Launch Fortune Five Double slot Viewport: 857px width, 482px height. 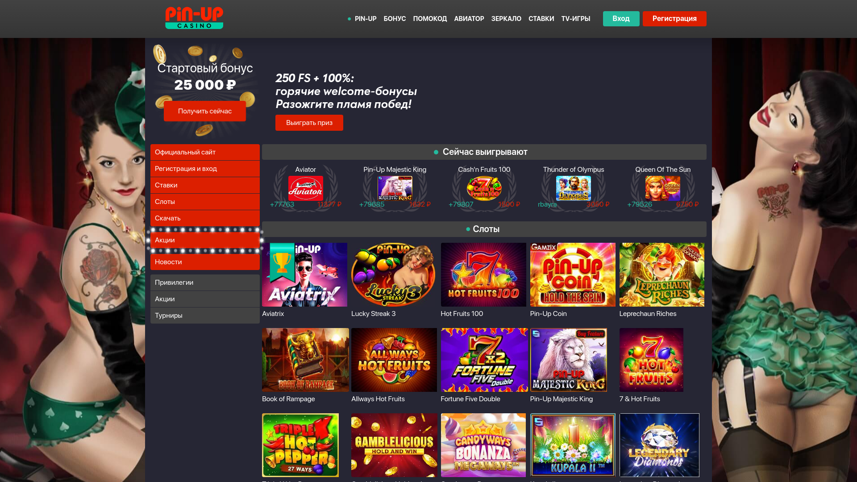tap(484, 360)
